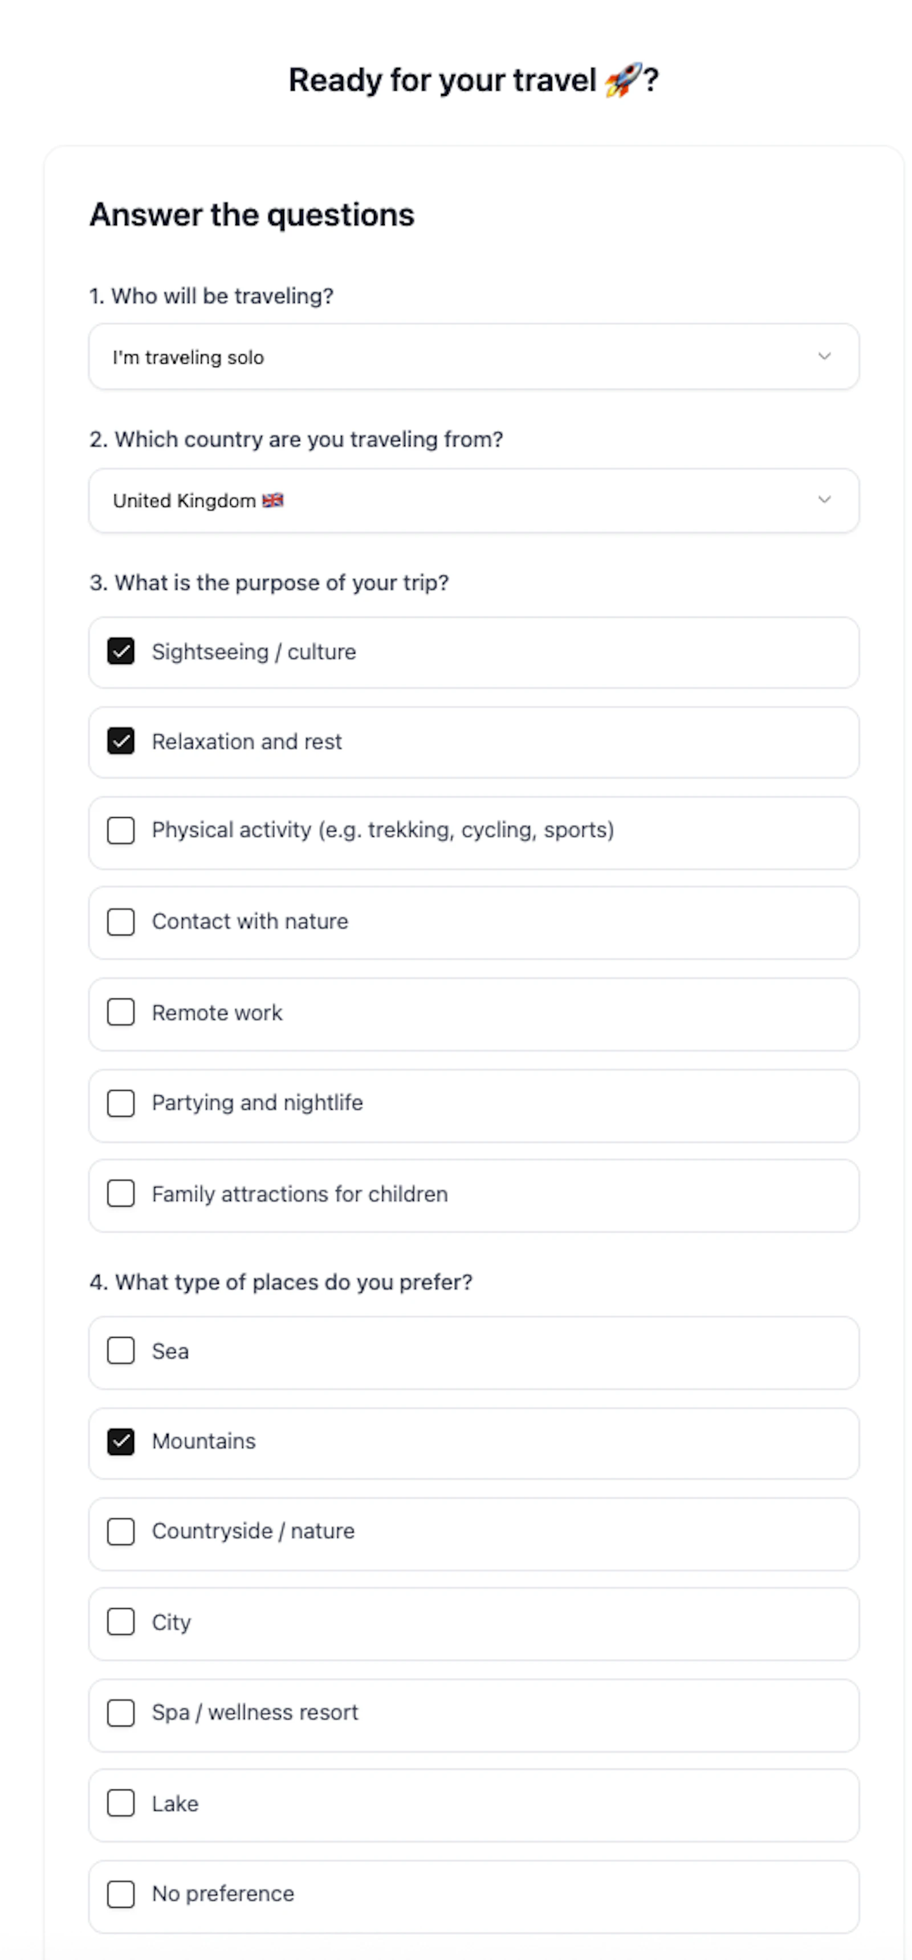Select No preference option
This screenshot has width=912, height=1960.
[121, 1894]
